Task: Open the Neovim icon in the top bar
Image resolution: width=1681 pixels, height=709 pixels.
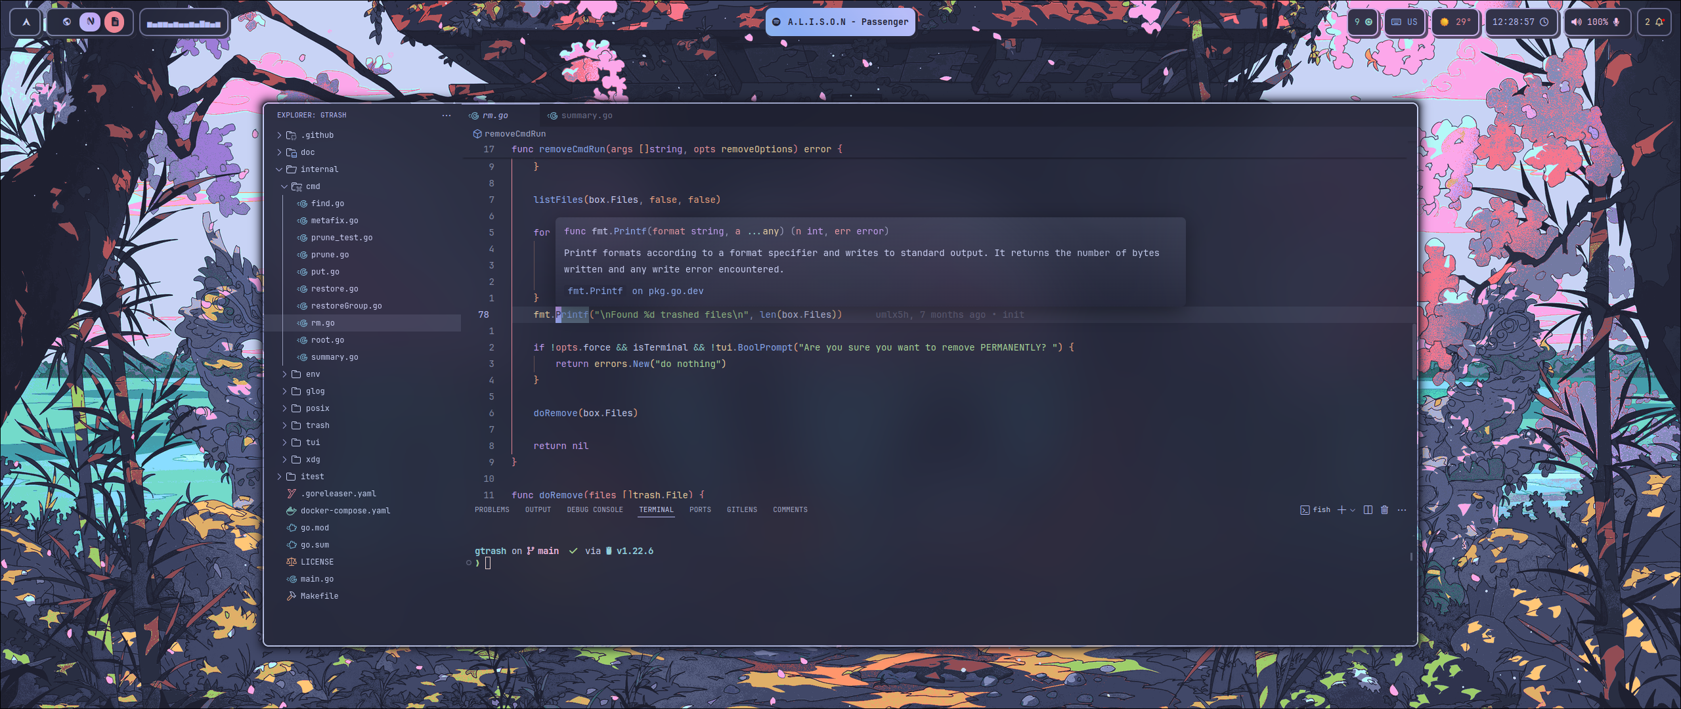Action: [90, 22]
